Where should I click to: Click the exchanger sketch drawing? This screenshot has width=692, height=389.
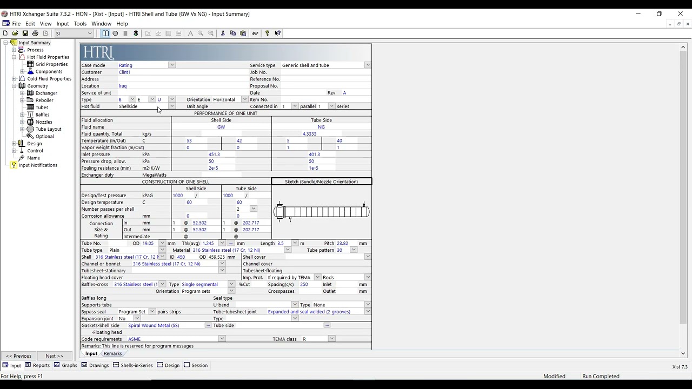pos(322,212)
